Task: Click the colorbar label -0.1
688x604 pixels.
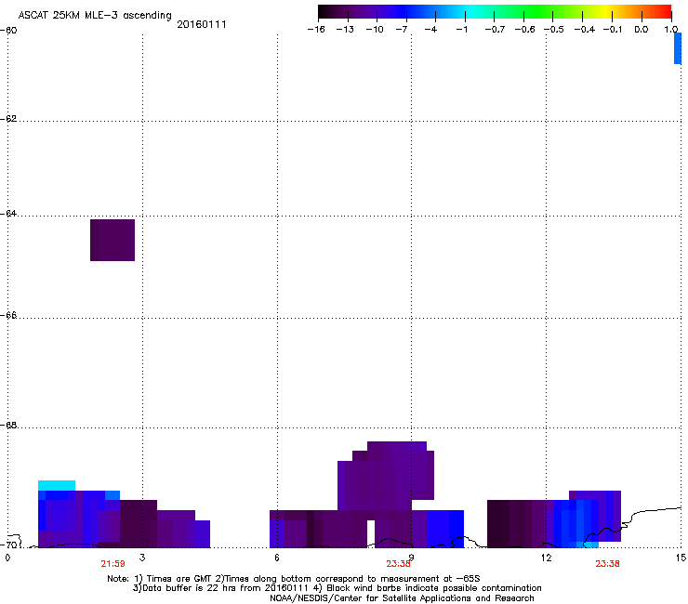Action: 613,30
